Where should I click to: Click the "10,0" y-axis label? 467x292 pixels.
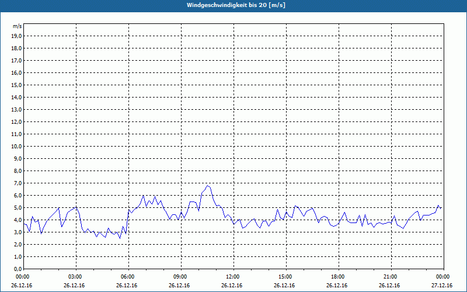[16, 147]
